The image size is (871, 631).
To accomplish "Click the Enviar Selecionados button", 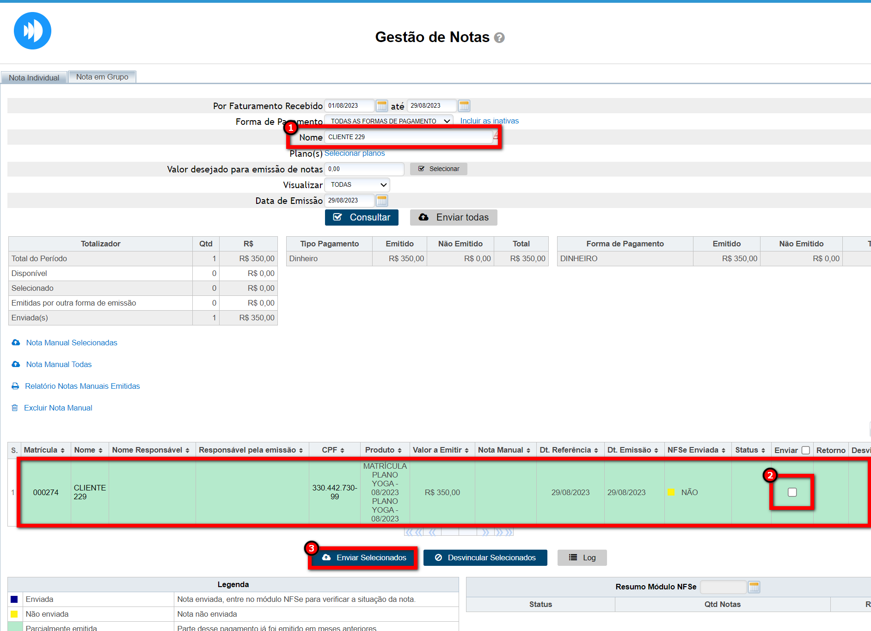I will coord(363,557).
